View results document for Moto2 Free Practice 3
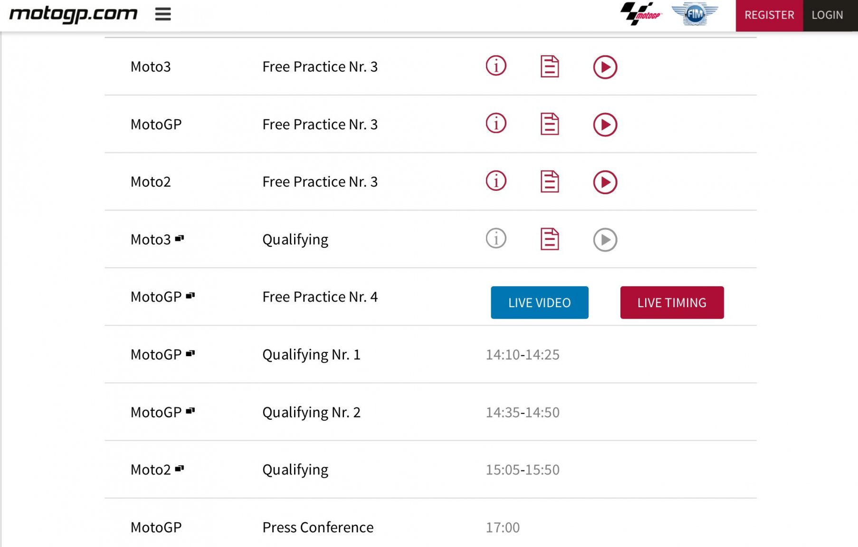Image resolution: width=858 pixels, height=547 pixels. click(550, 181)
